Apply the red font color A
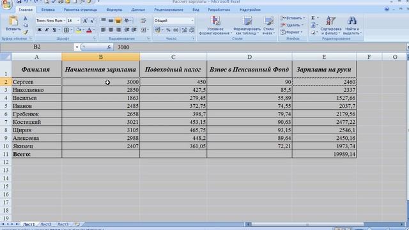The image size is (409, 230). pos(89,30)
